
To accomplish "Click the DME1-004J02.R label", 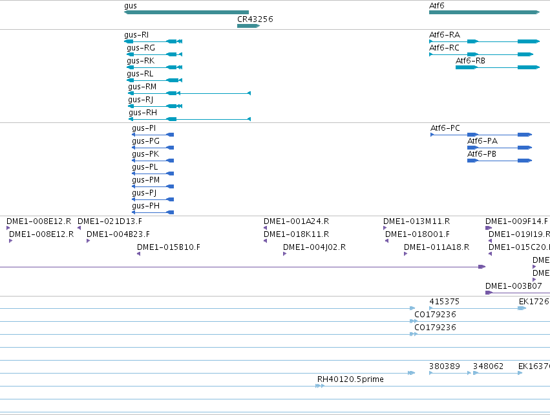I will [314, 247].
